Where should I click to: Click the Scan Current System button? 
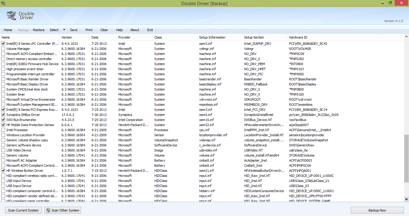click(x=23, y=210)
